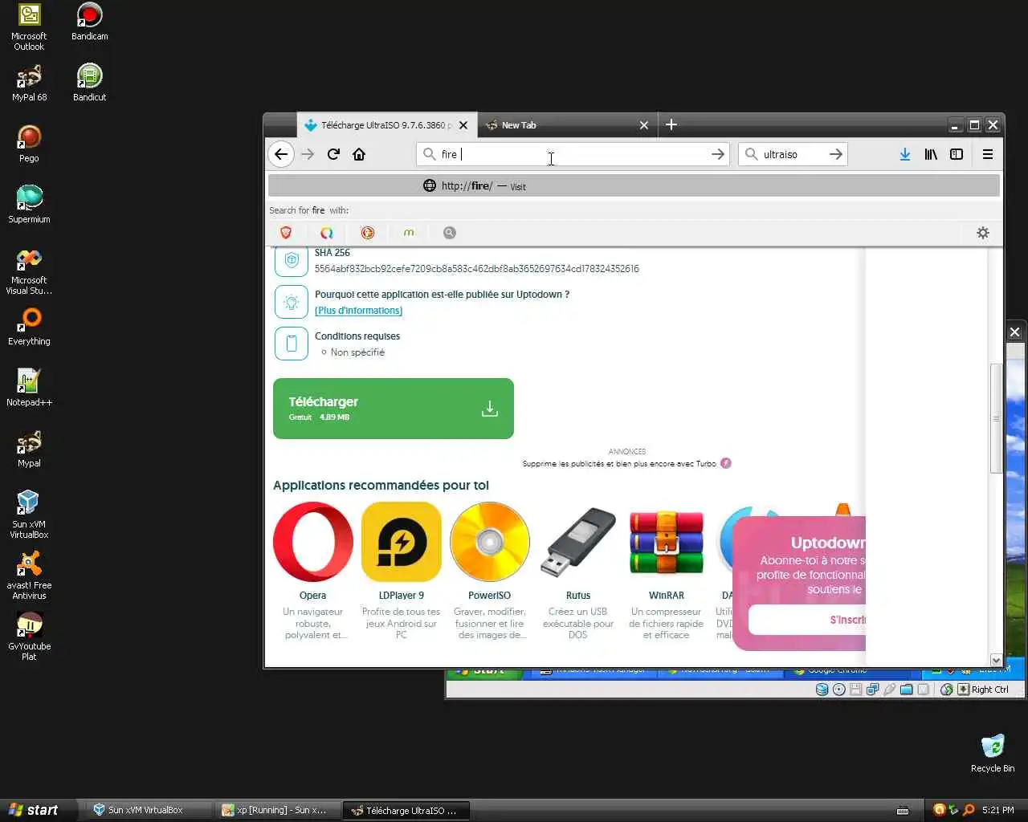Reload the current page
This screenshot has width=1028, height=822.
[333, 154]
